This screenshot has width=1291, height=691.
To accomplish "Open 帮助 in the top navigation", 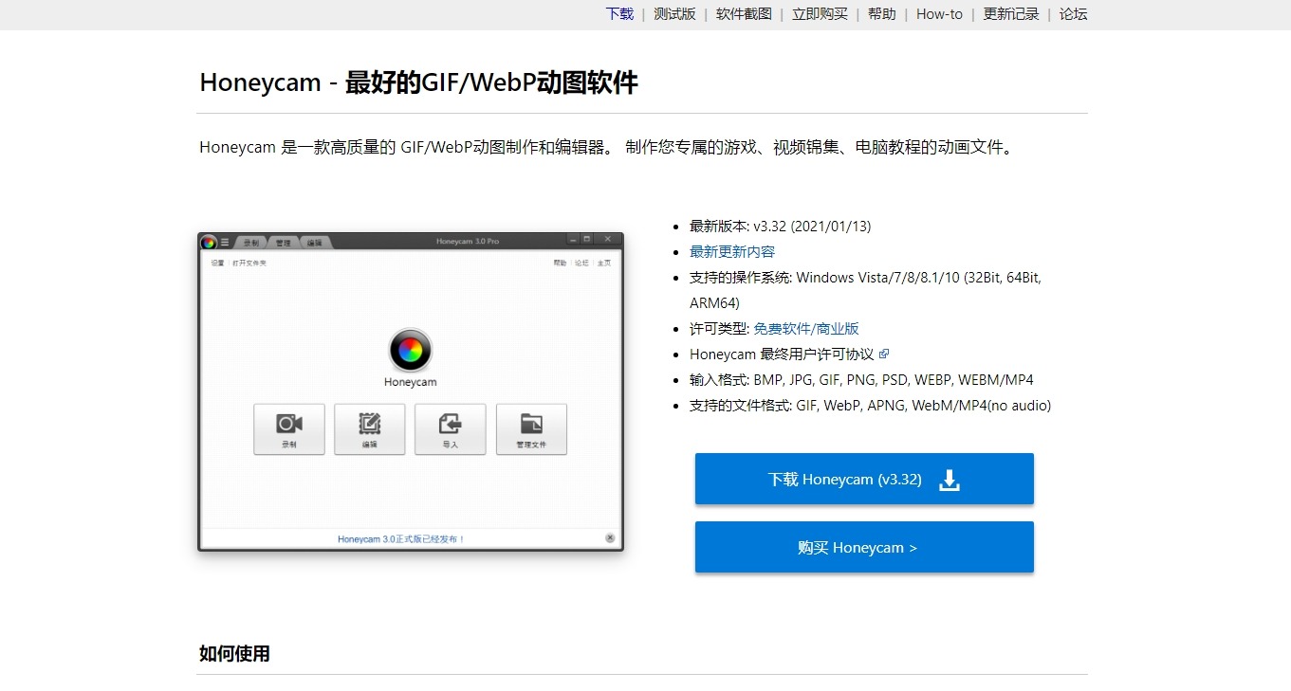I will (x=882, y=14).
